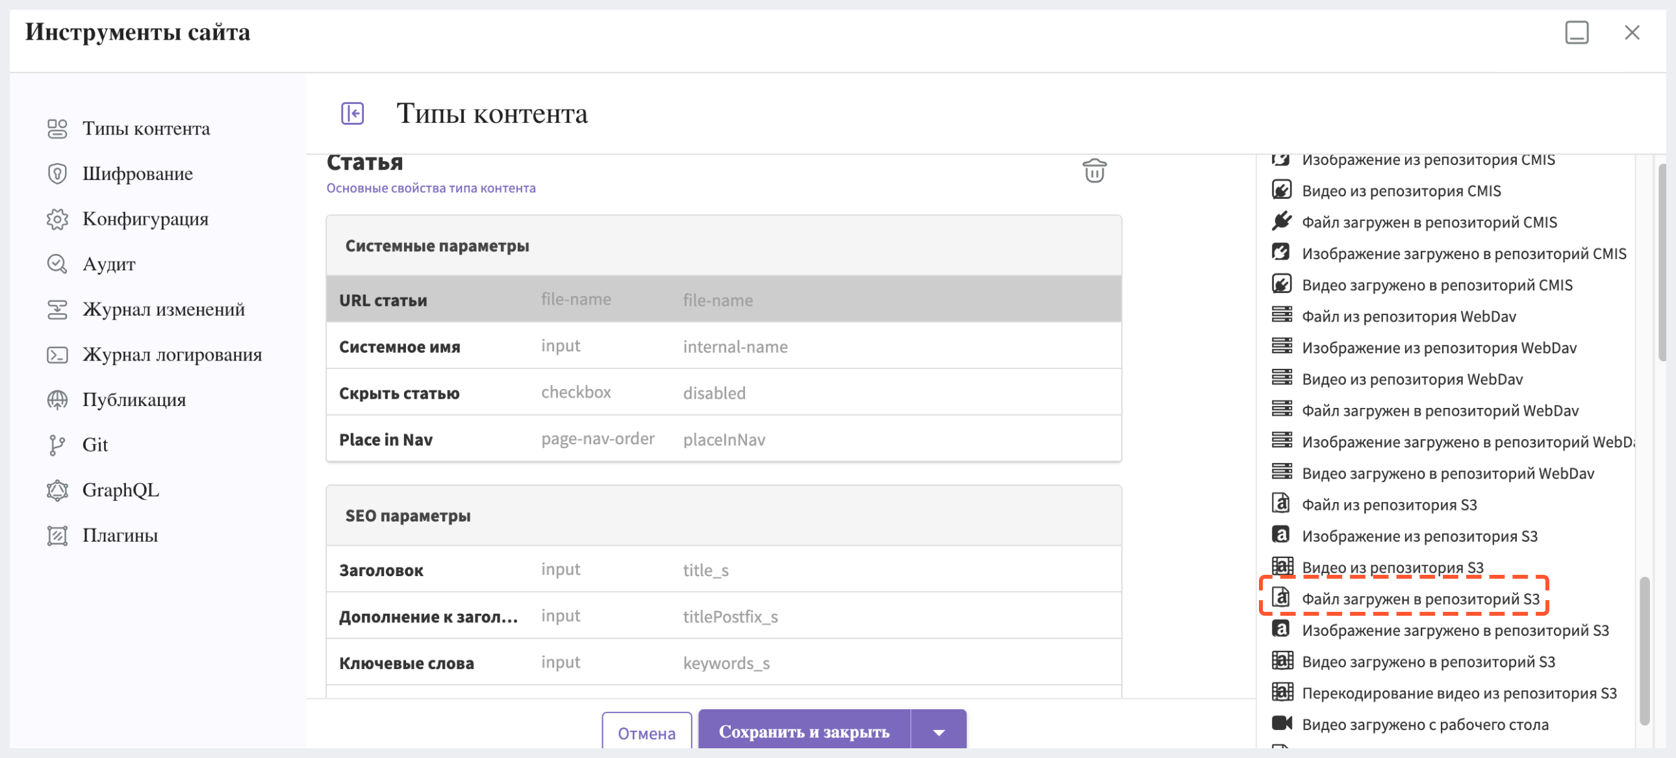Click the Журнал изменений icon
This screenshot has width=1676, height=758.
57,310
